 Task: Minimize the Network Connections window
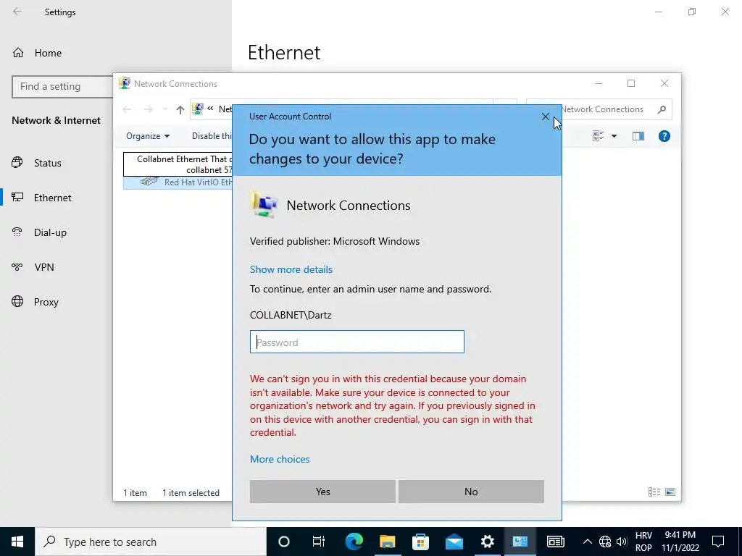click(x=598, y=84)
